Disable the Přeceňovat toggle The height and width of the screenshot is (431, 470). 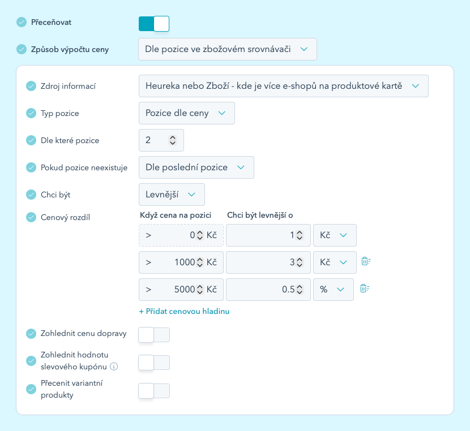tap(154, 24)
